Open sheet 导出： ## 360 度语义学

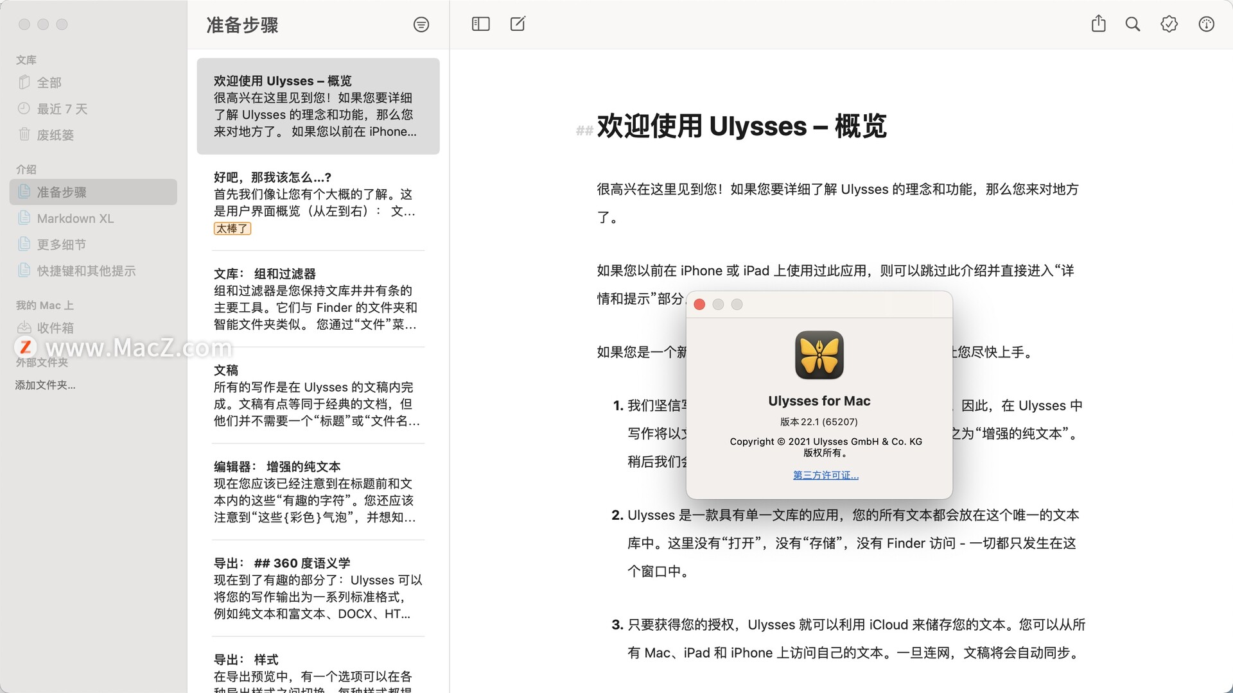coord(318,588)
